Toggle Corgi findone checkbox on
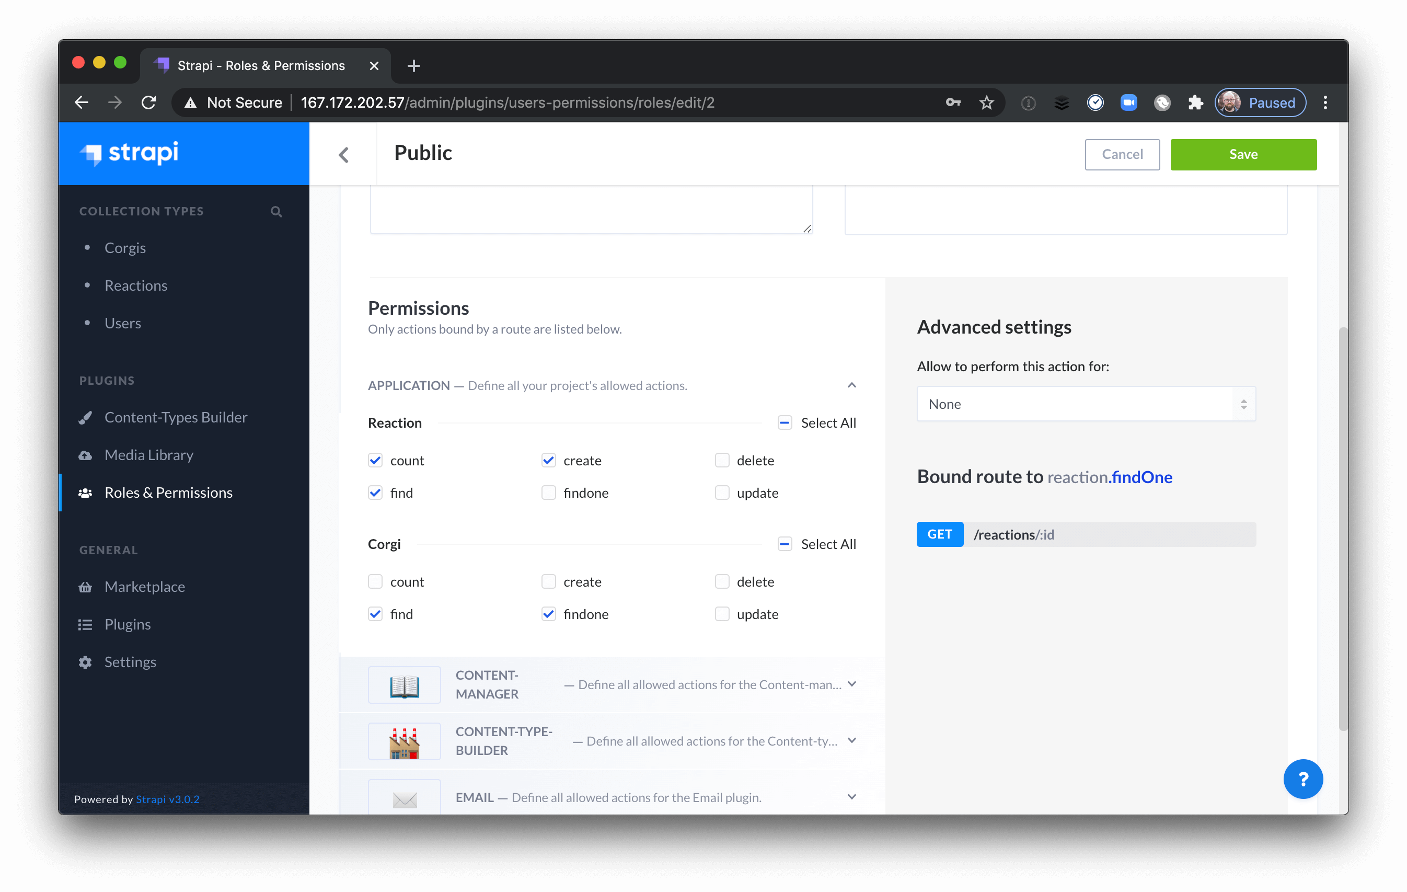Screen dimensions: 1407x892 [548, 613]
